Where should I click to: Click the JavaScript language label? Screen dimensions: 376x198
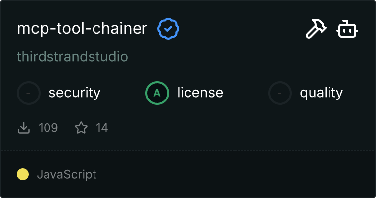(x=66, y=174)
